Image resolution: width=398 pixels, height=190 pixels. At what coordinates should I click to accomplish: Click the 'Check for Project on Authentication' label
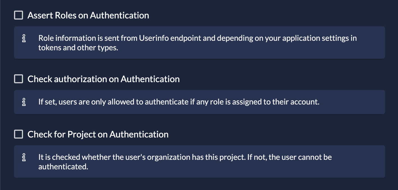(x=98, y=134)
